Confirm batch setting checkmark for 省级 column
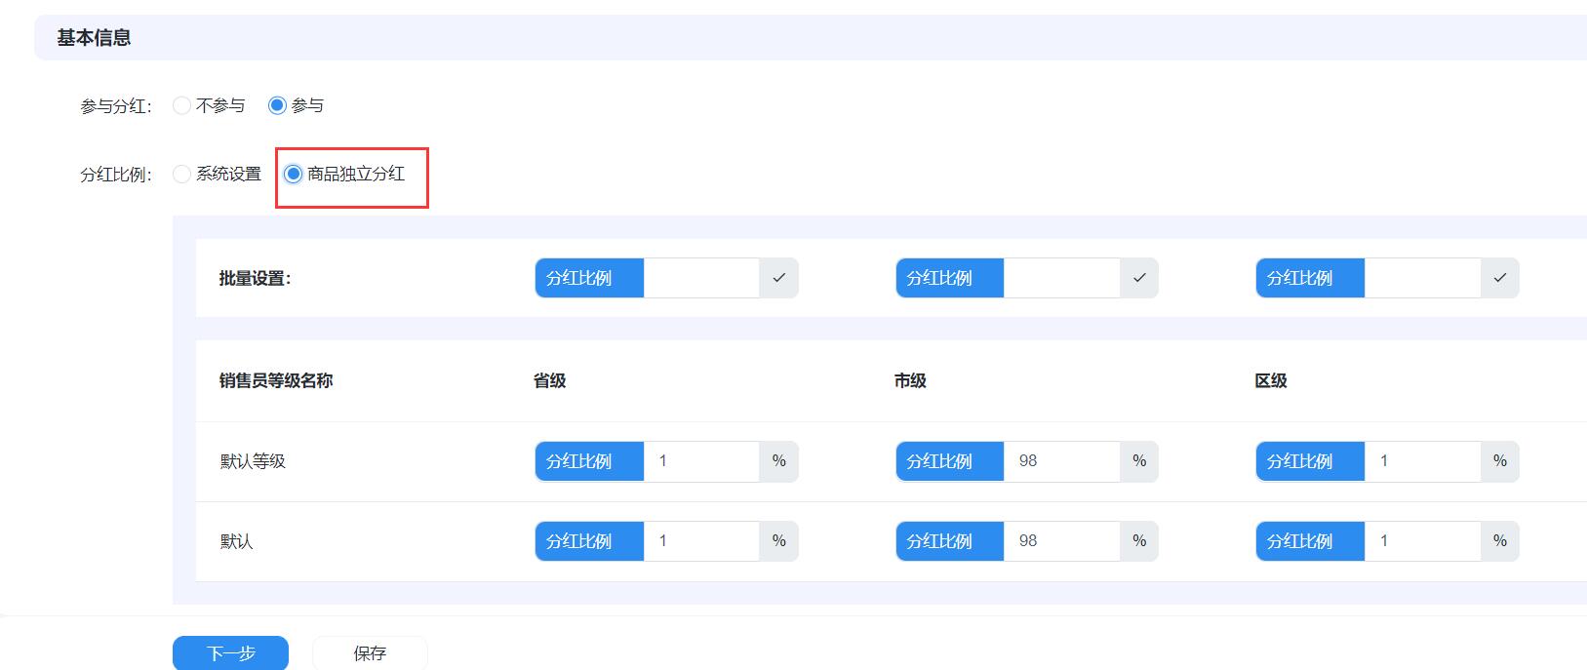The image size is (1587, 670). click(778, 278)
